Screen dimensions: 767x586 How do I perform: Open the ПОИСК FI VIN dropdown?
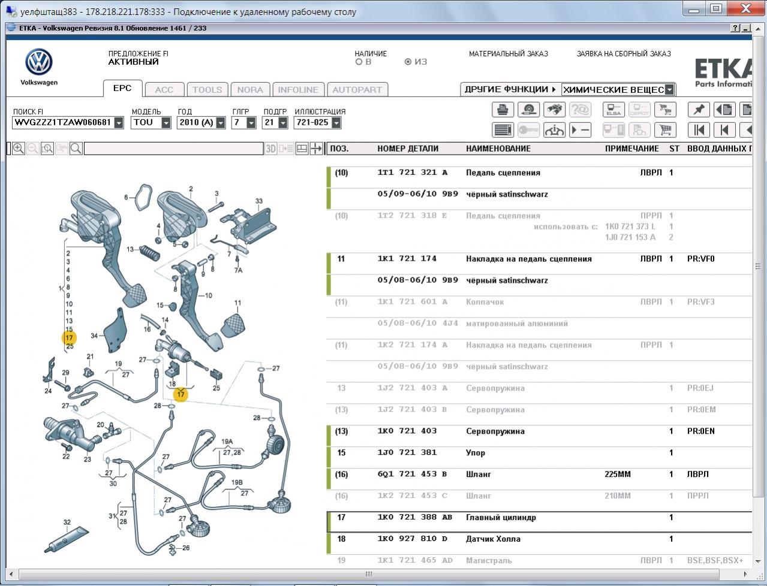coord(119,123)
